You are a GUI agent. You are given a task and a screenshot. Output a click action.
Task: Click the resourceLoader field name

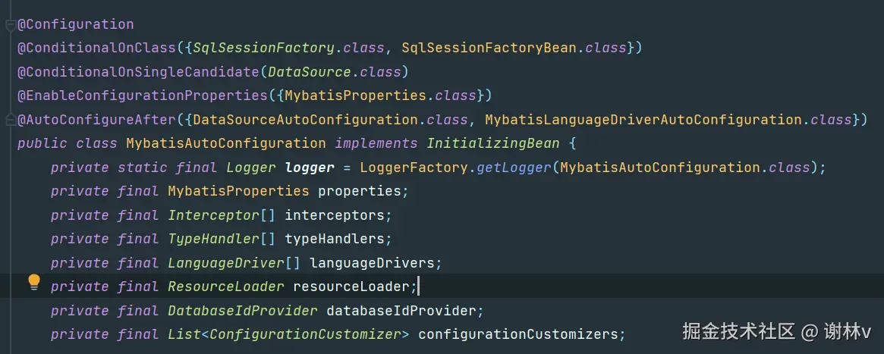click(351, 287)
